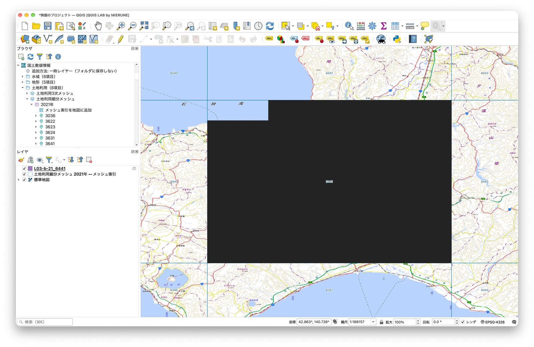Screen dimensions: 534x347
Task: Open the Temporal Controller clock icon
Action: (x=258, y=26)
